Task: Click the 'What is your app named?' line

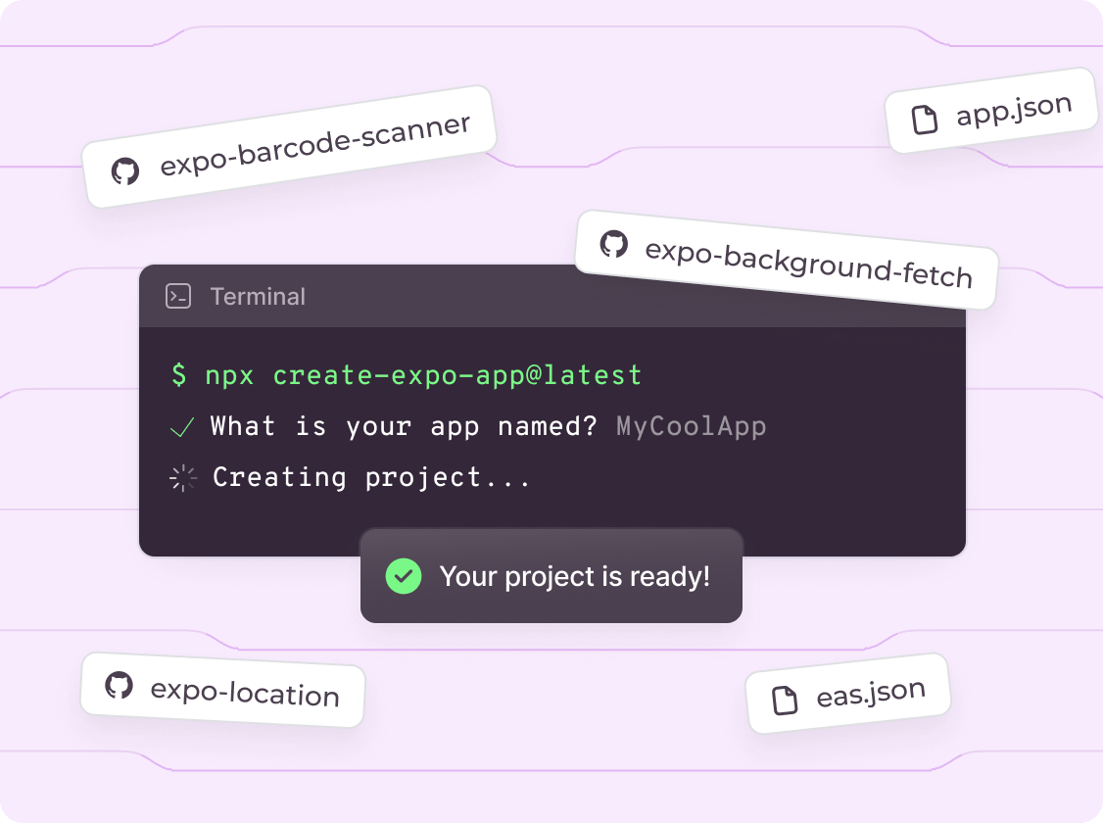Action: (404, 426)
